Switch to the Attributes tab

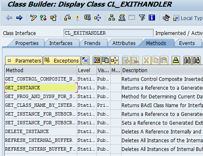(x=124, y=43)
